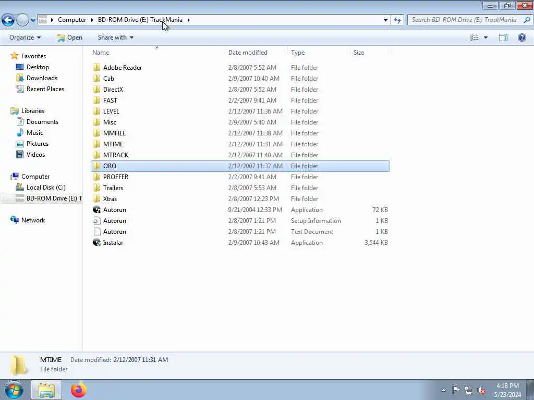Open the Documents library

(42, 122)
